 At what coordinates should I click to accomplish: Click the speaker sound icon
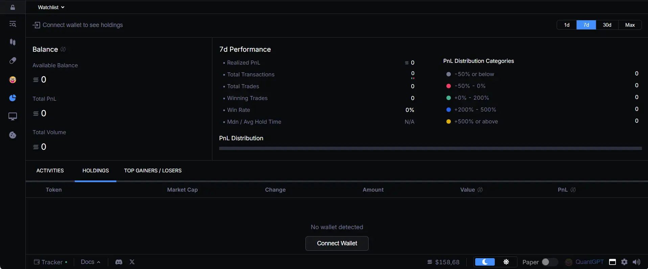637,262
